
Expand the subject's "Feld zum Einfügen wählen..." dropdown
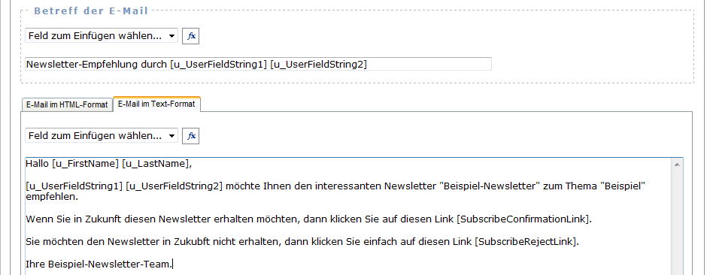[102, 36]
